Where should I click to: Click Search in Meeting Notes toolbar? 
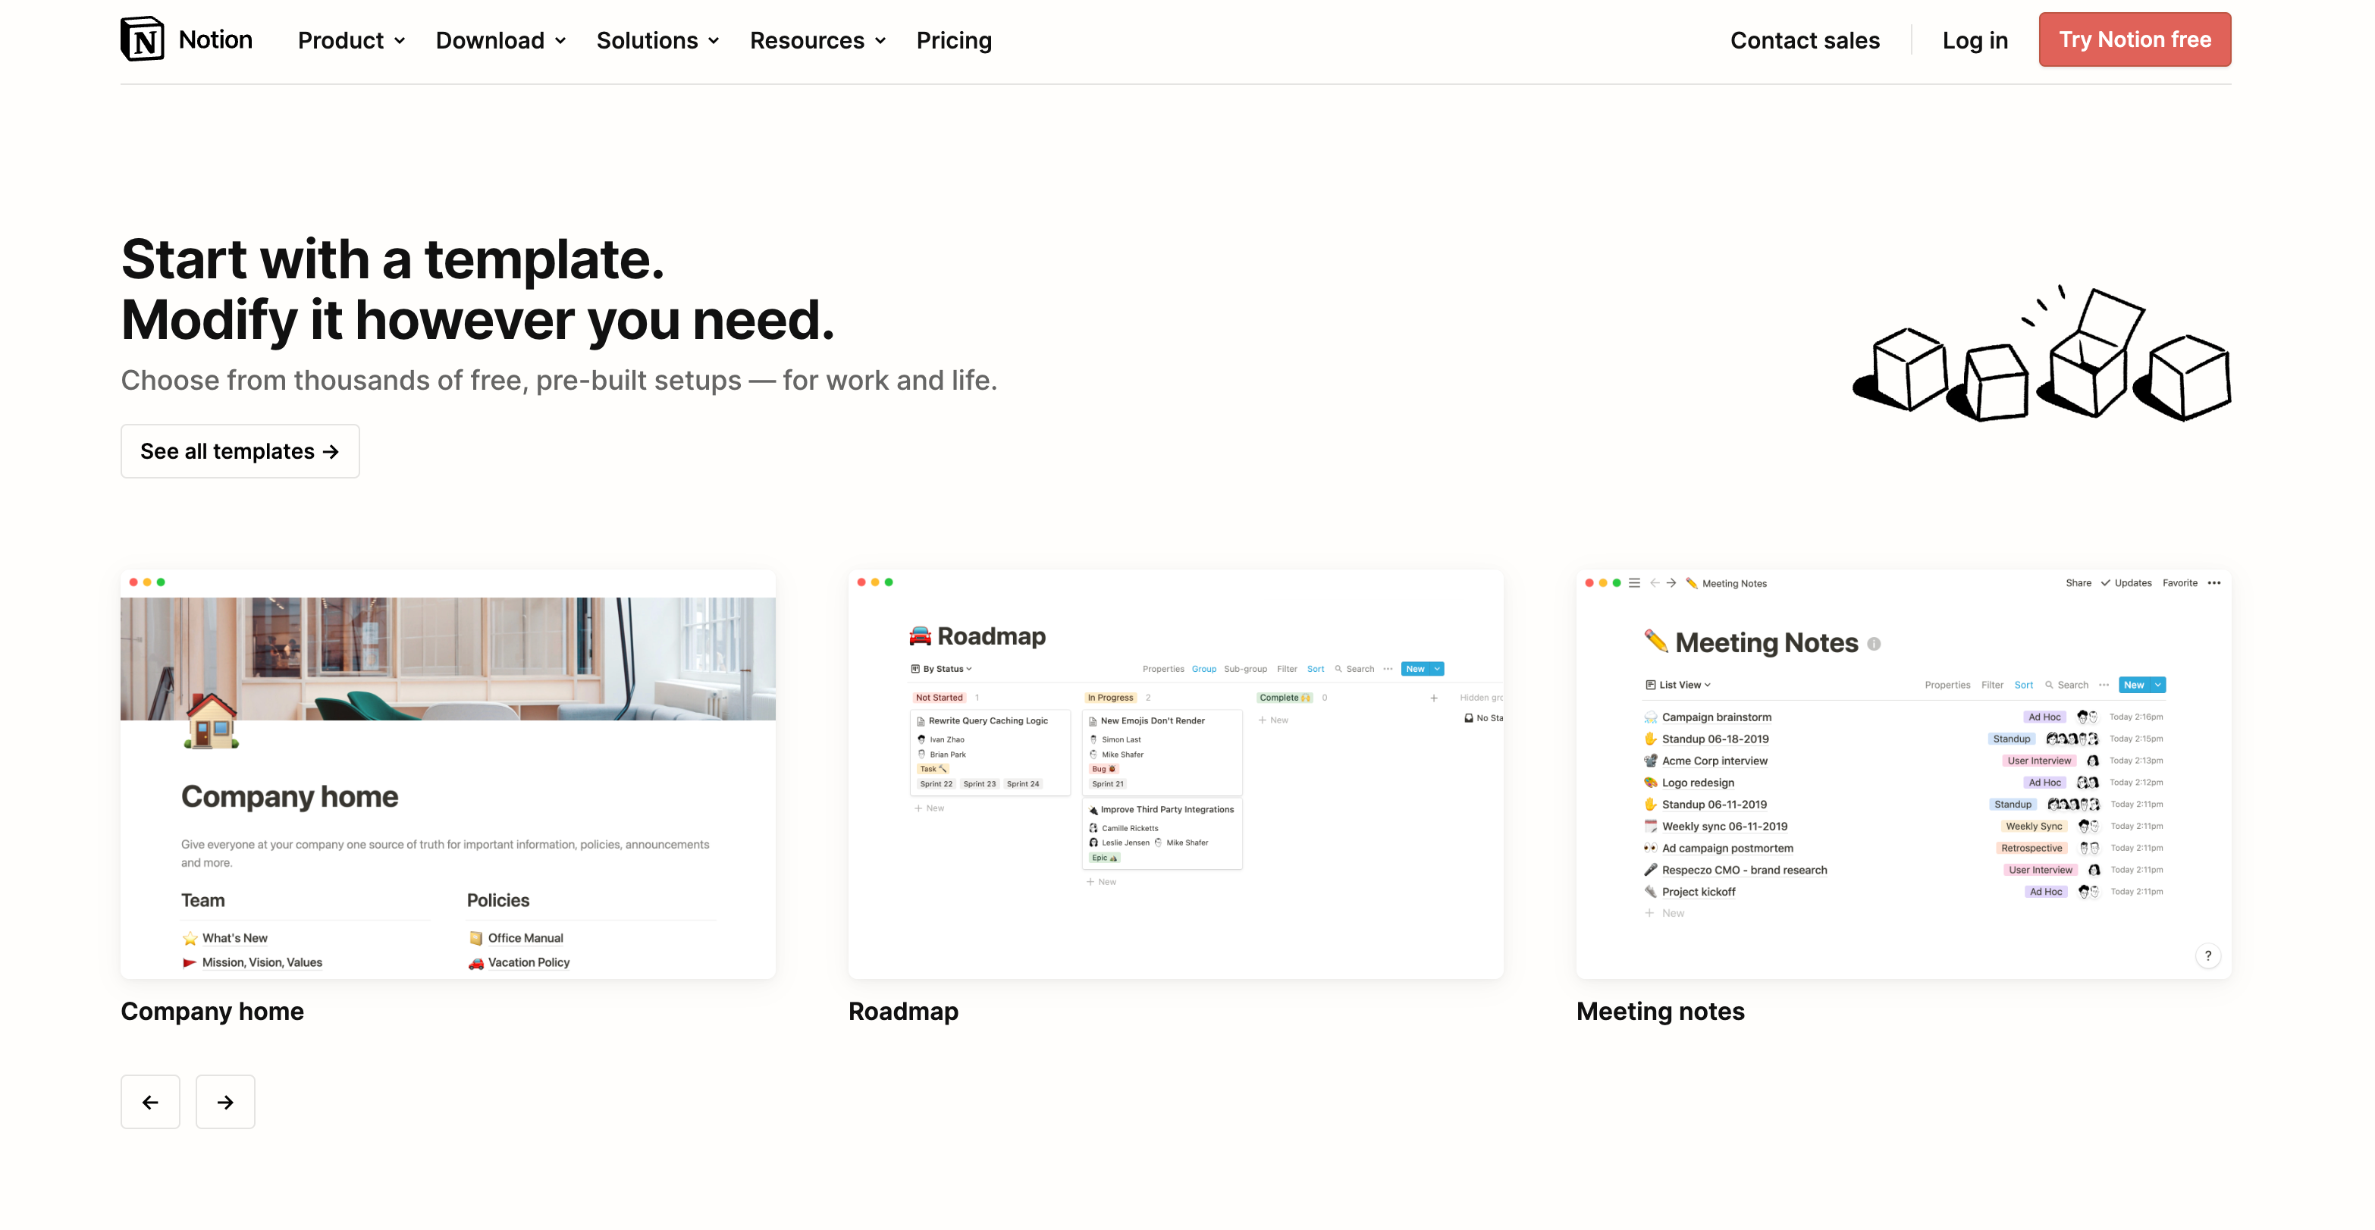point(2066,684)
